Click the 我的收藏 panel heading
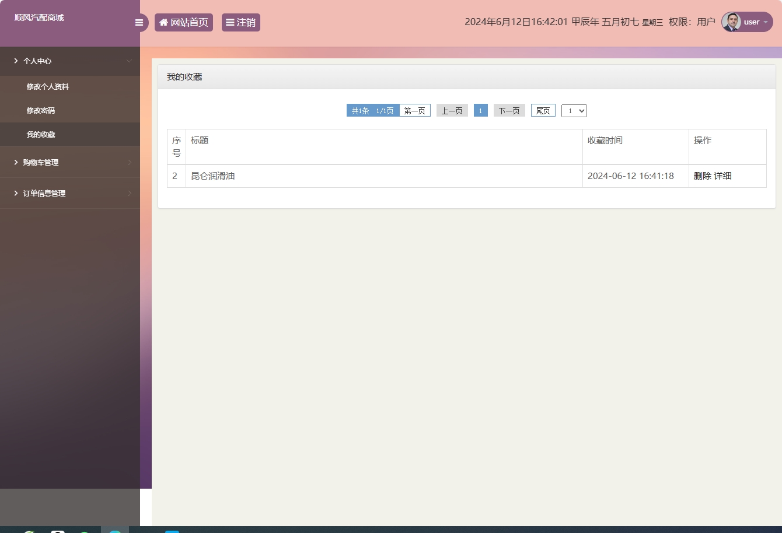Image resolution: width=782 pixels, height=533 pixels. (x=184, y=76)
